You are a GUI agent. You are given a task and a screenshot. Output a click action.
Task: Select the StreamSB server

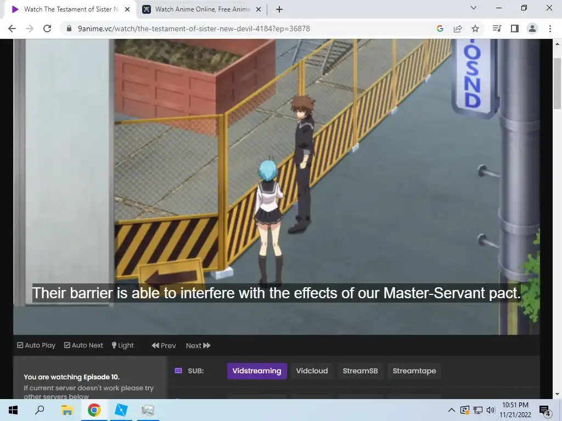[360, 371]
